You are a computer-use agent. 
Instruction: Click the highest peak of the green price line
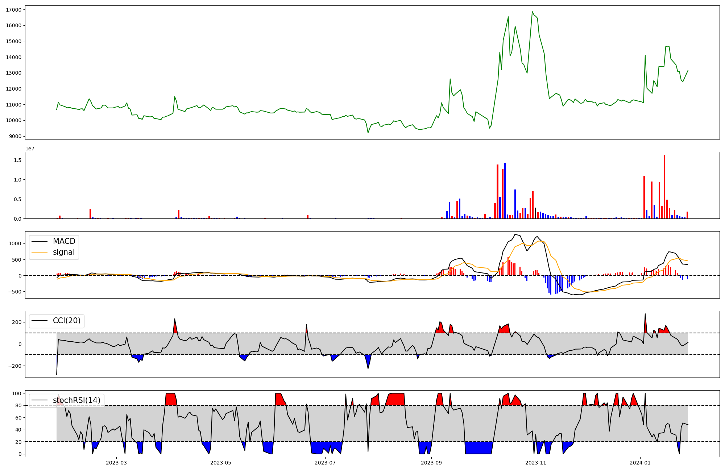(x=532, y=12)
